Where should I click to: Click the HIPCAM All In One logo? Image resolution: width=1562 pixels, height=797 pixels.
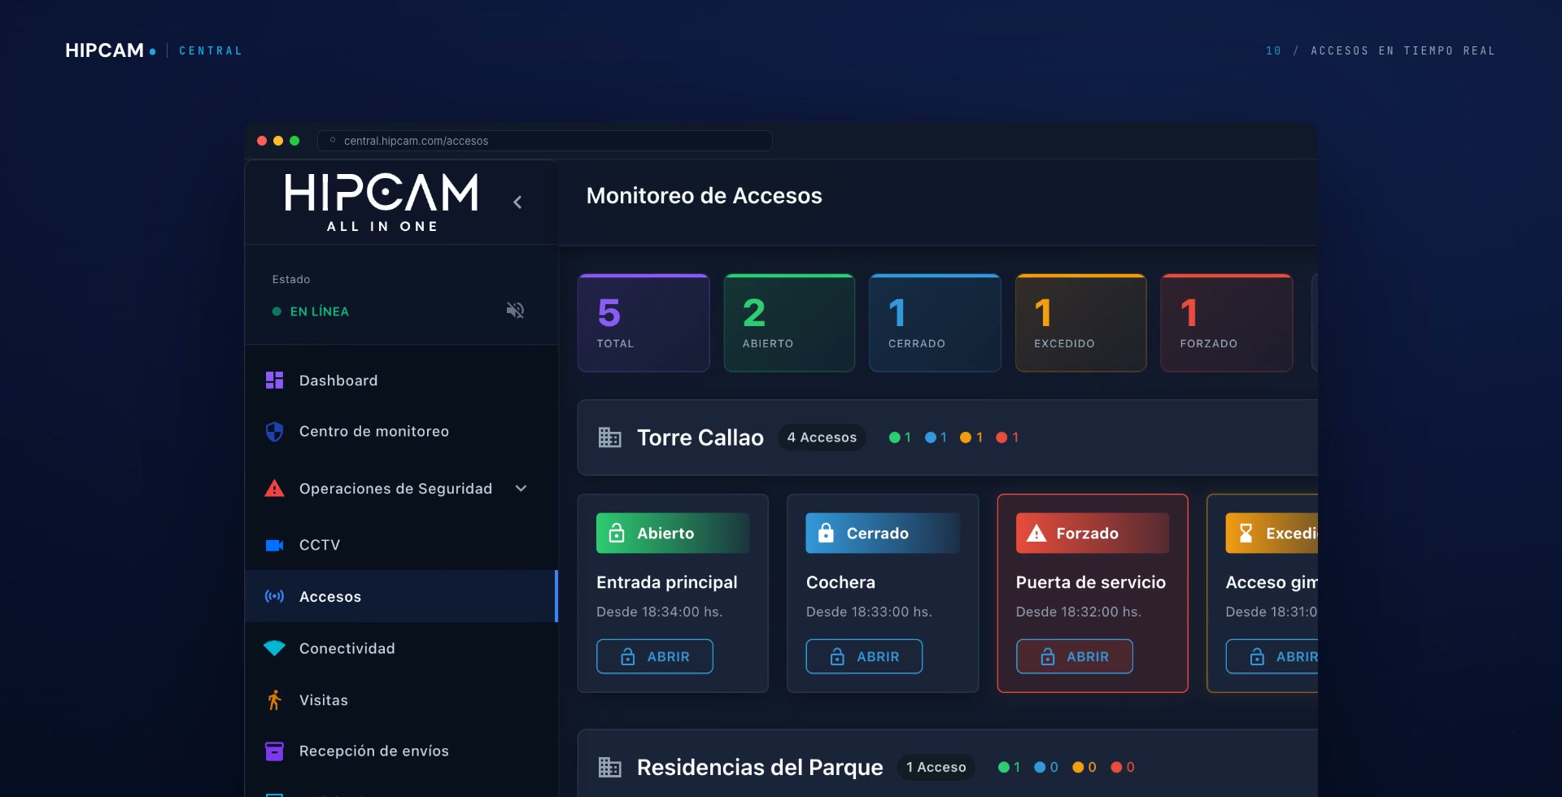click(x=382, y=203)
